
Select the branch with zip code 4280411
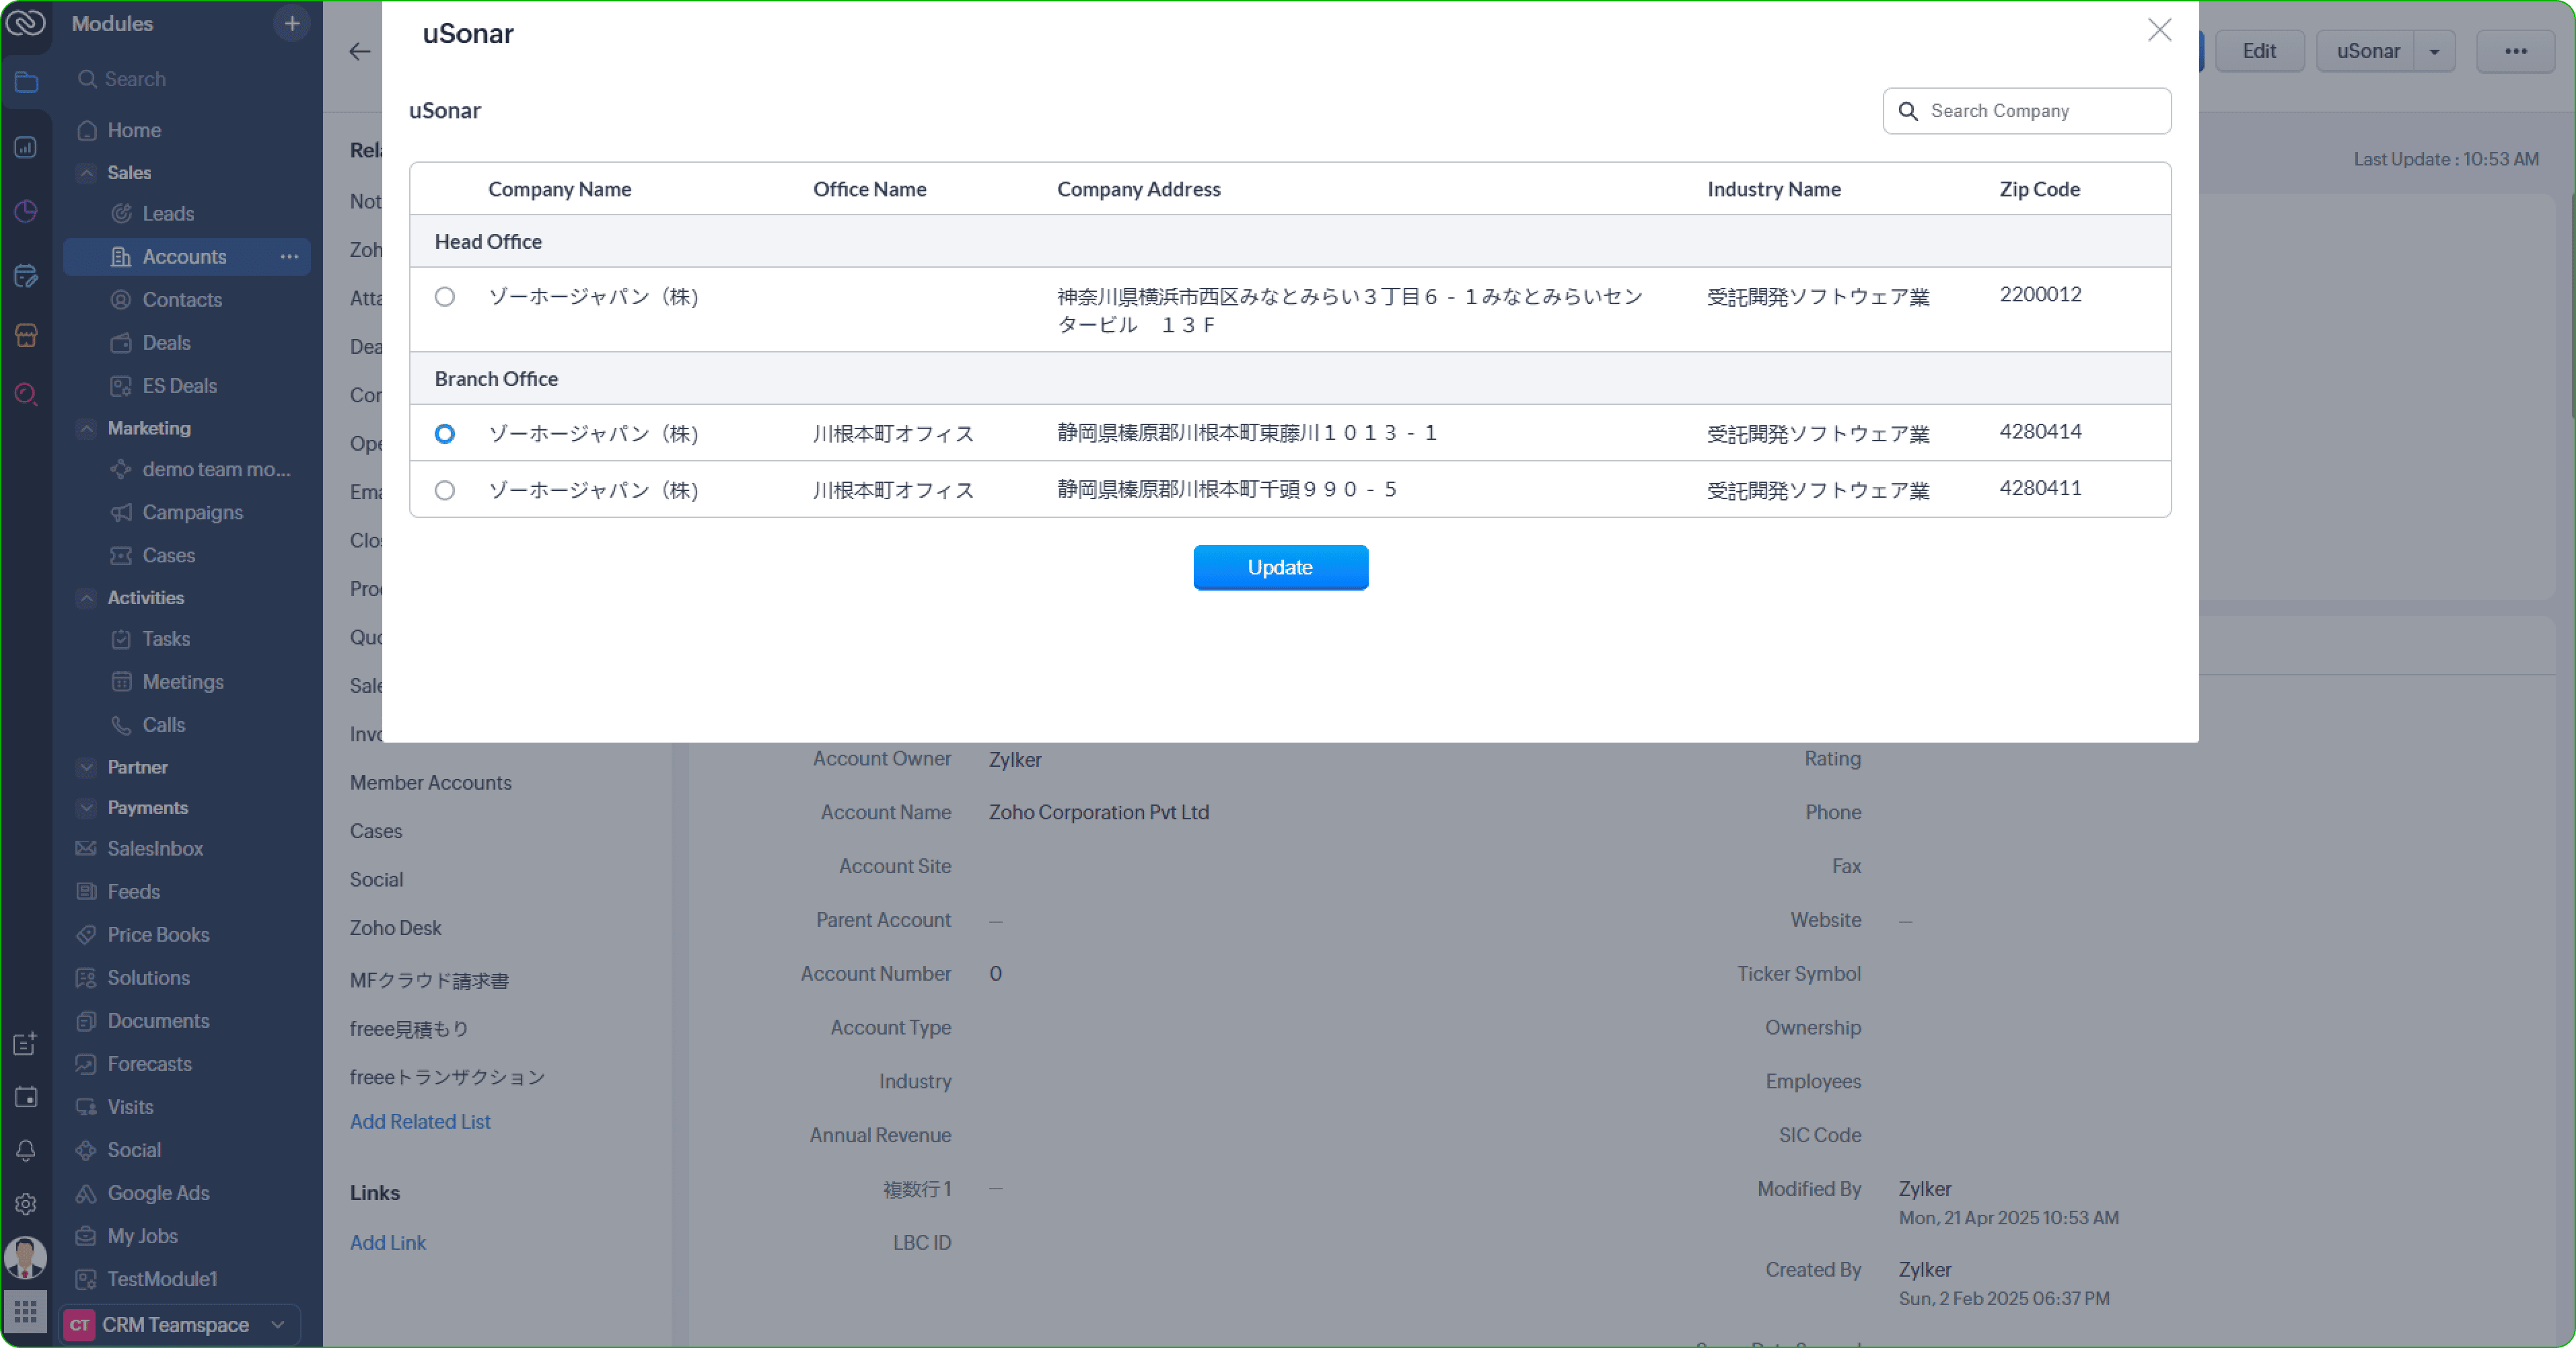(x=445, y=490)
